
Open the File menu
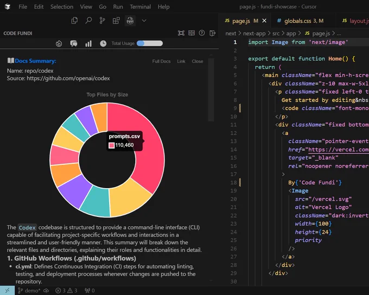23,7
